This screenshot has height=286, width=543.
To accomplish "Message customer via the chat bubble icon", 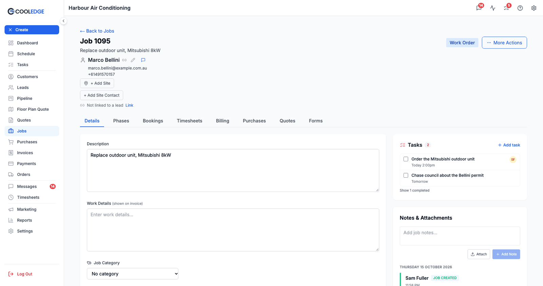I will pos(143,60).
